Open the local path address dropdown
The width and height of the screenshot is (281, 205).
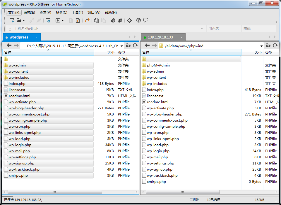122,45
